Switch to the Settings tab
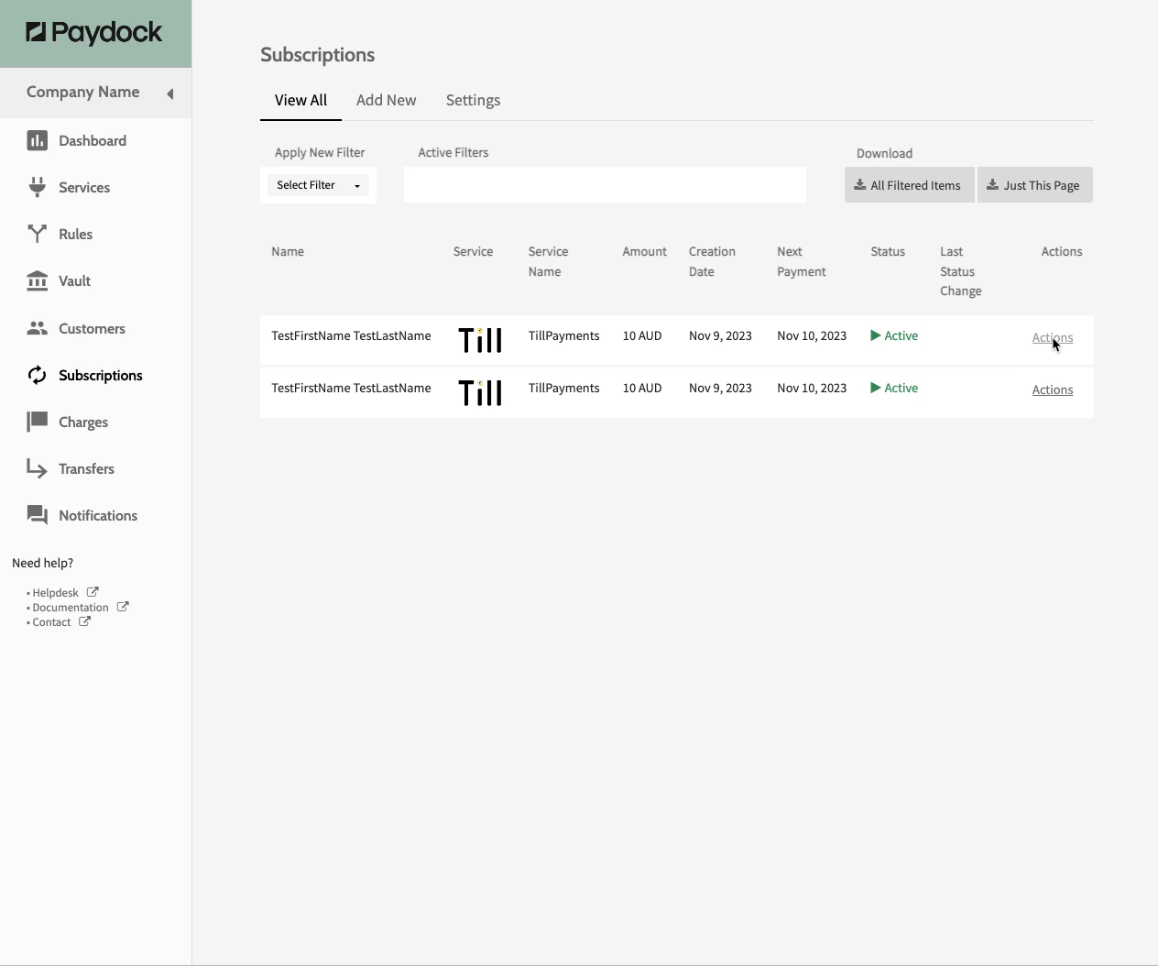Screen dimensions: 1158x966 tap(473, 100)
